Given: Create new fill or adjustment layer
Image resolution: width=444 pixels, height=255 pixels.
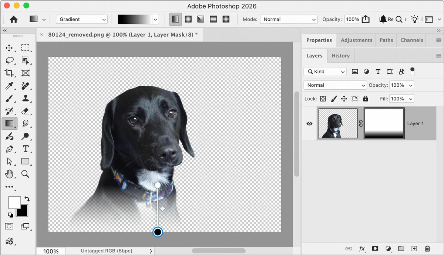Looking at the screenshot, I should click(388, 249).
